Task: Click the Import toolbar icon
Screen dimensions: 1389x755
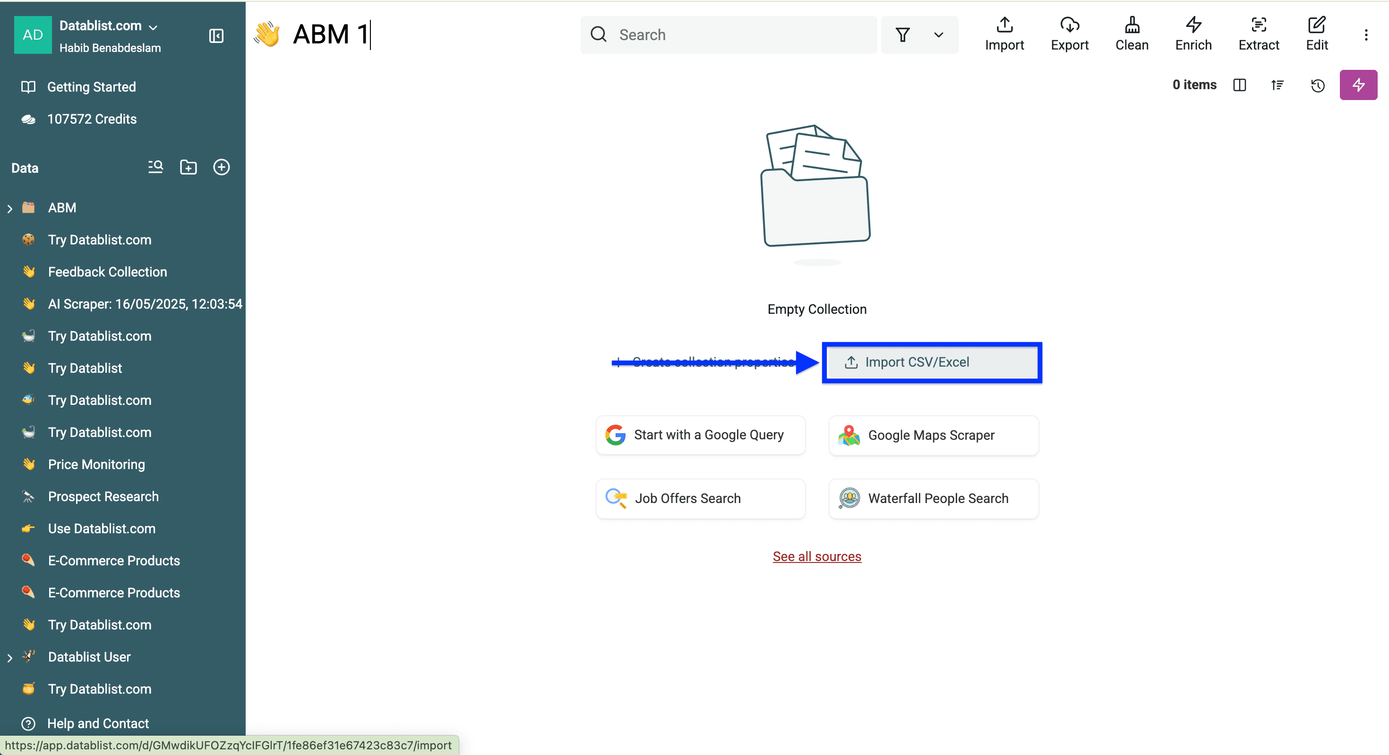Action: 1004,34
